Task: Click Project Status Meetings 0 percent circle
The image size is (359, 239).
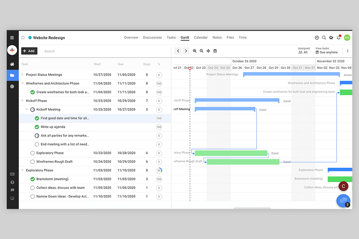Action: click(159, 75)
